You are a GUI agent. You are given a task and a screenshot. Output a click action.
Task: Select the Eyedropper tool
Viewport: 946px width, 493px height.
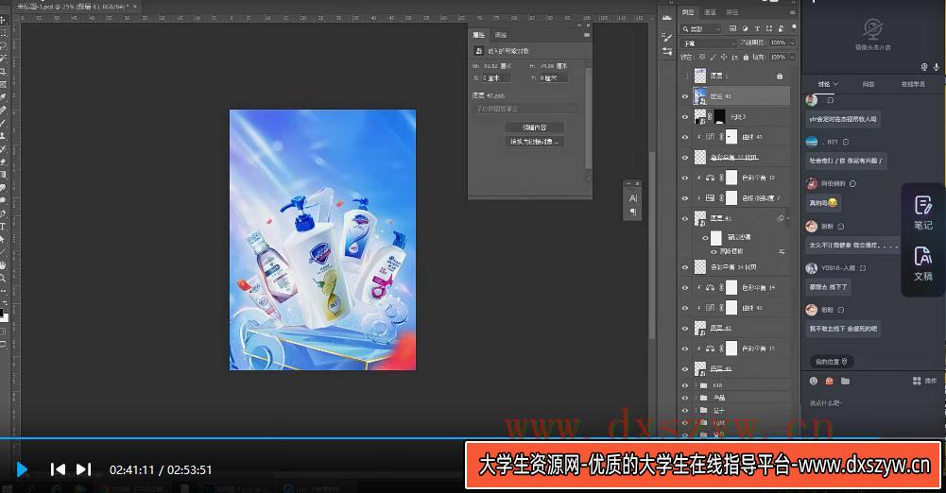coord(3,97)
